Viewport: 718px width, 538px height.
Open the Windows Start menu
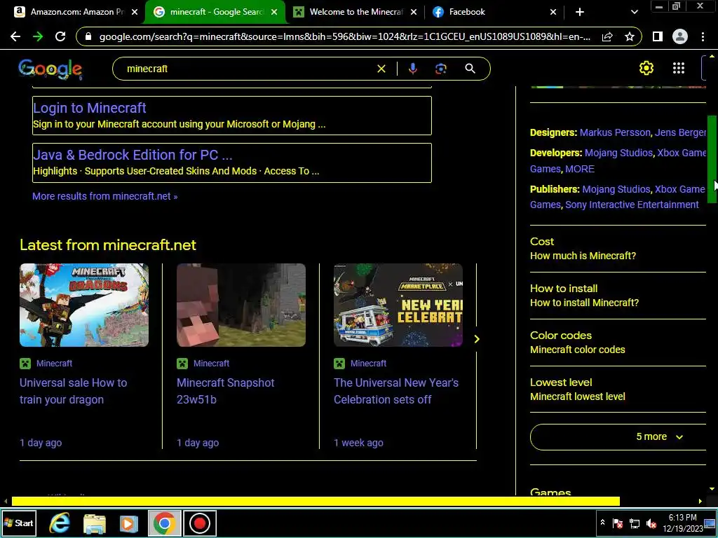point(18,523)
